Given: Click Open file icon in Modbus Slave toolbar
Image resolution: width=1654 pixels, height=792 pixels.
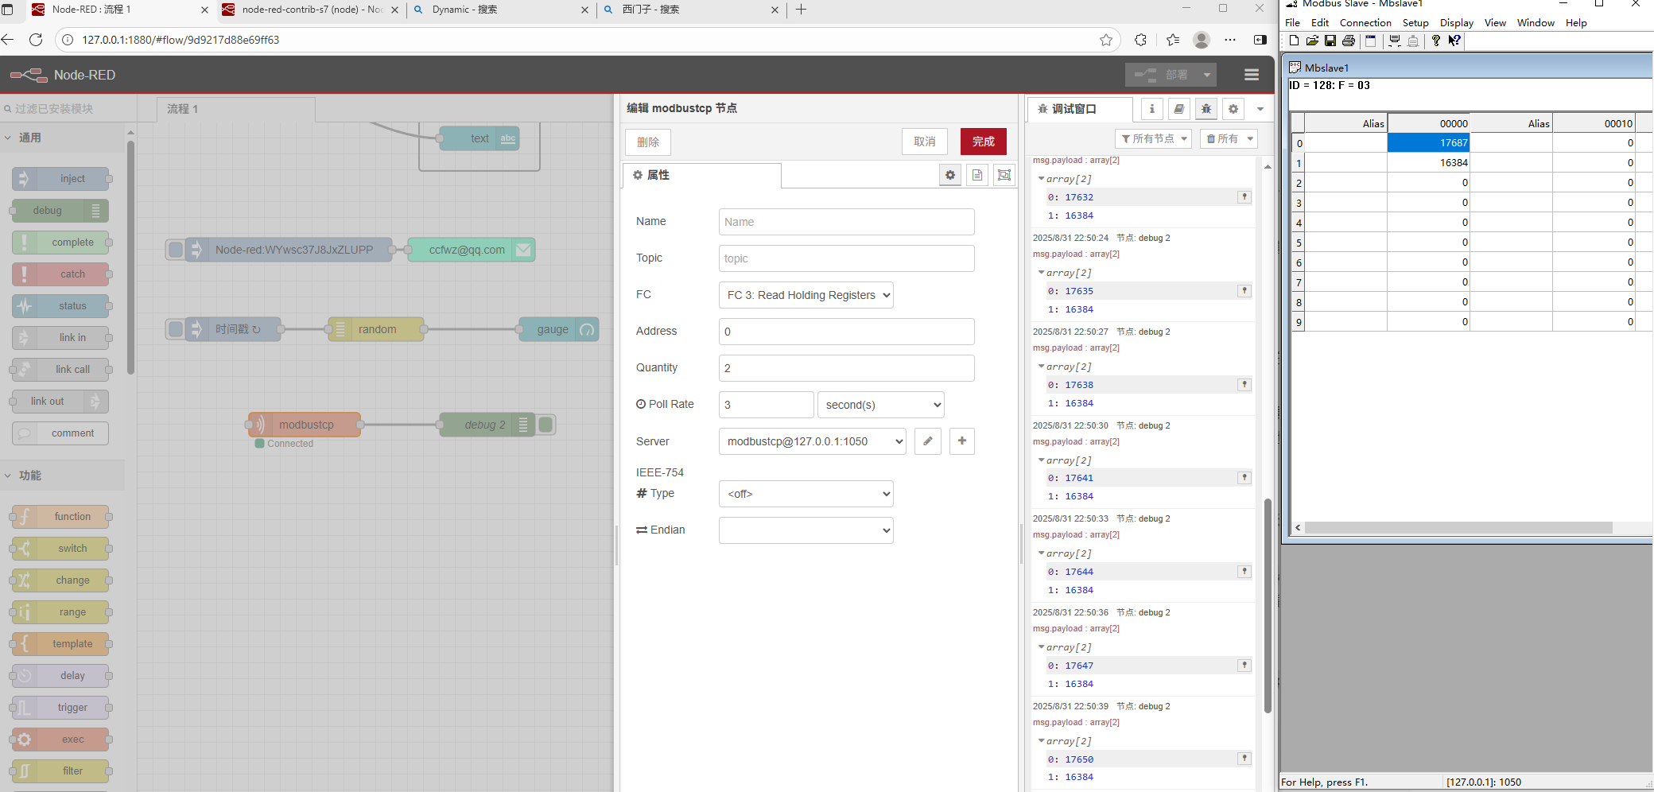Looking at the screenshot, I should pyautogui.click(x=1312, y=41).
